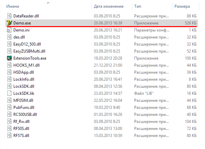The width and height of the screenshot is (205, 149).
Task: Click the Demo.exe application icon
Action: pos(9,23)
